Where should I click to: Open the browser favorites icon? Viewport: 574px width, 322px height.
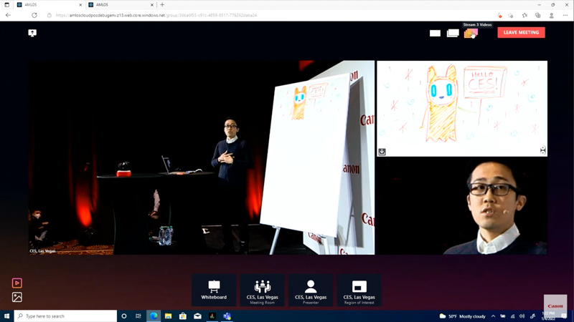coord(524,15)
